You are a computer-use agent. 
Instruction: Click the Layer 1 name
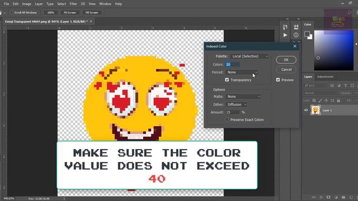tap(327, 111)
